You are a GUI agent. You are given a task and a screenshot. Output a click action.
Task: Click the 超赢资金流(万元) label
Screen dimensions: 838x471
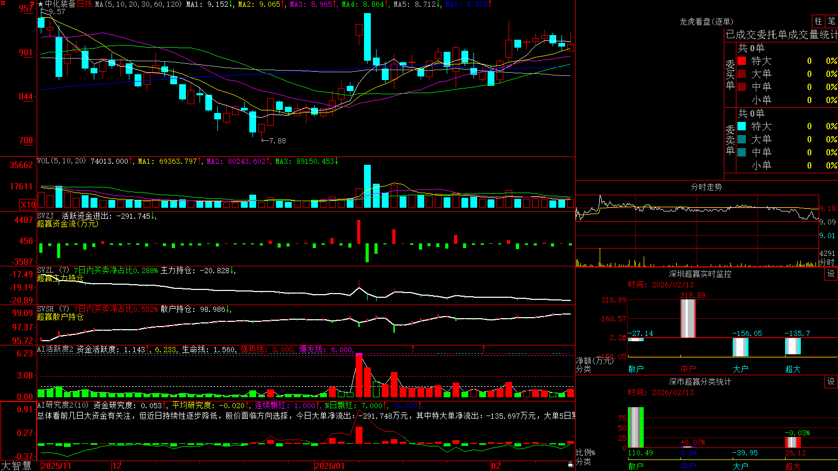[x=68, y=223]
